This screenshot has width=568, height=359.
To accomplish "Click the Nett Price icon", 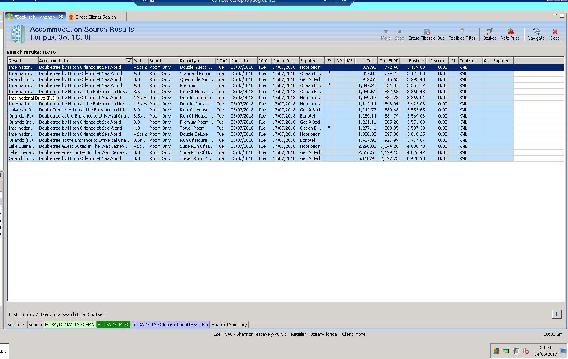I will [x=510, y=32].
